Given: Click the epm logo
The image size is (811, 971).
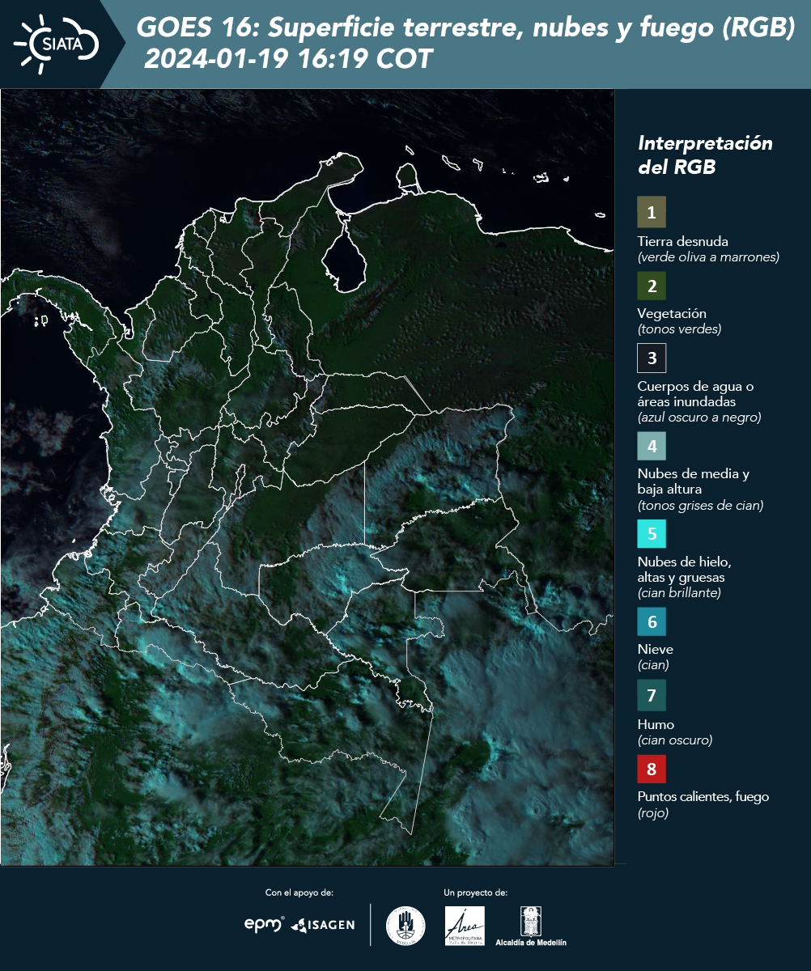Looking at the screenshot, I should 265,924.
